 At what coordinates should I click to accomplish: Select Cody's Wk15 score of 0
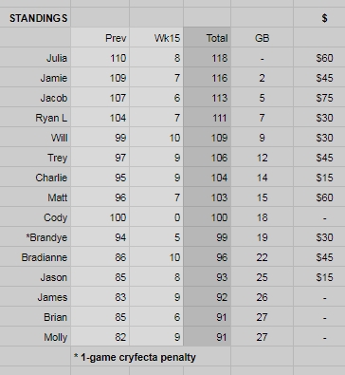[x=156, y=217]
